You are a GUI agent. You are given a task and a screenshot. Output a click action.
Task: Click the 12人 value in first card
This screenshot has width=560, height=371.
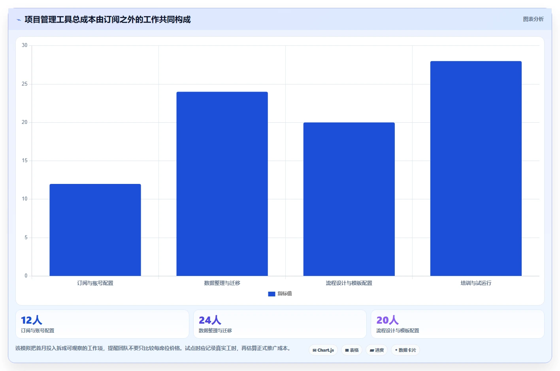coord(32,320)
